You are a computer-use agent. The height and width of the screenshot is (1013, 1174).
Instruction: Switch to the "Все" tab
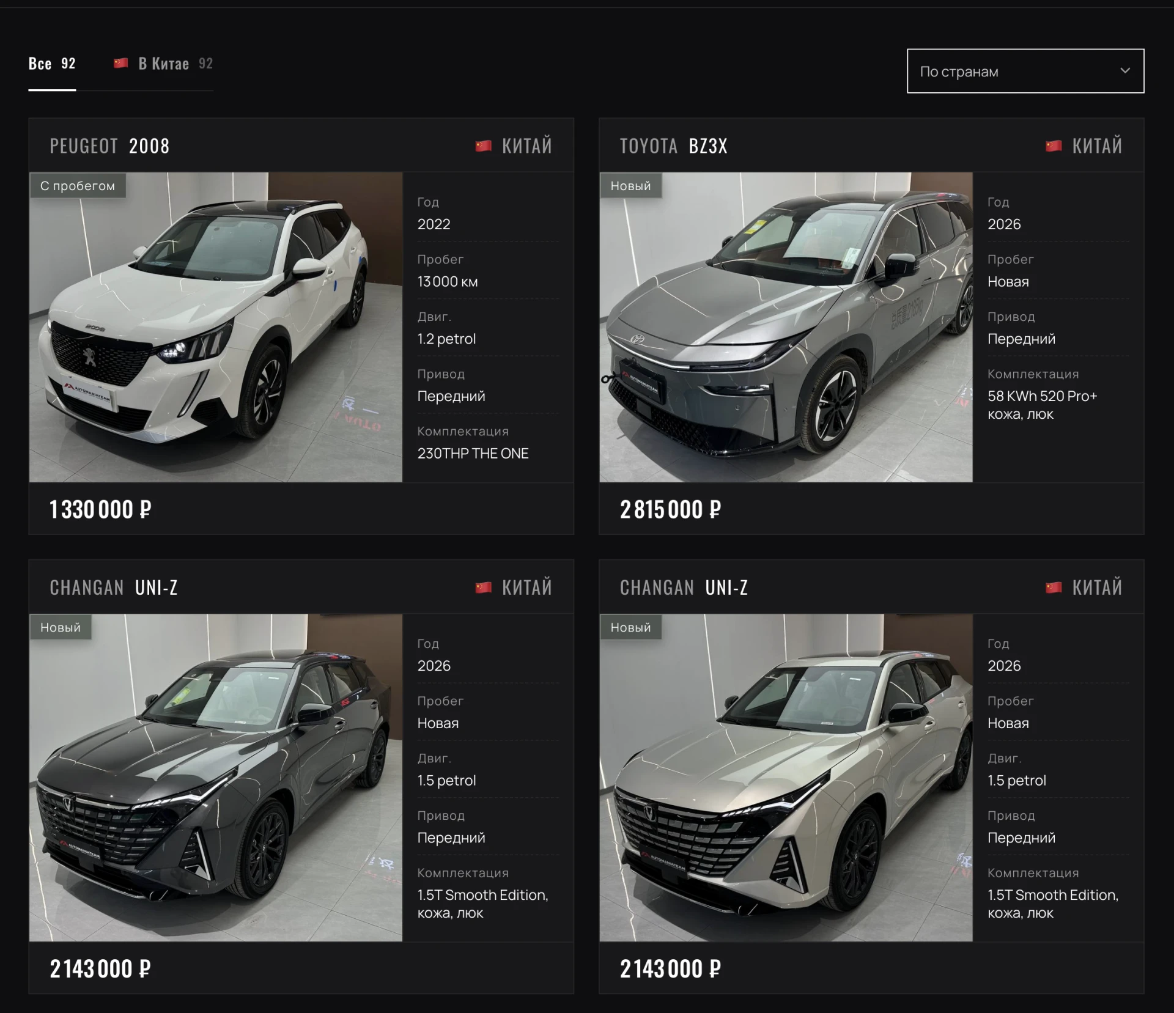pos(52,64)
